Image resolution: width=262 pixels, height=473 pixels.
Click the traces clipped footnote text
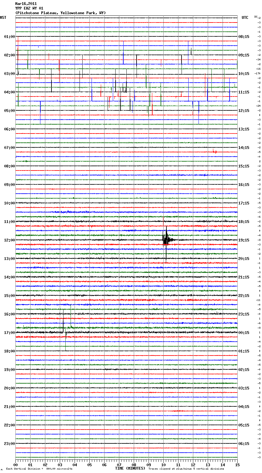[186, 469]
